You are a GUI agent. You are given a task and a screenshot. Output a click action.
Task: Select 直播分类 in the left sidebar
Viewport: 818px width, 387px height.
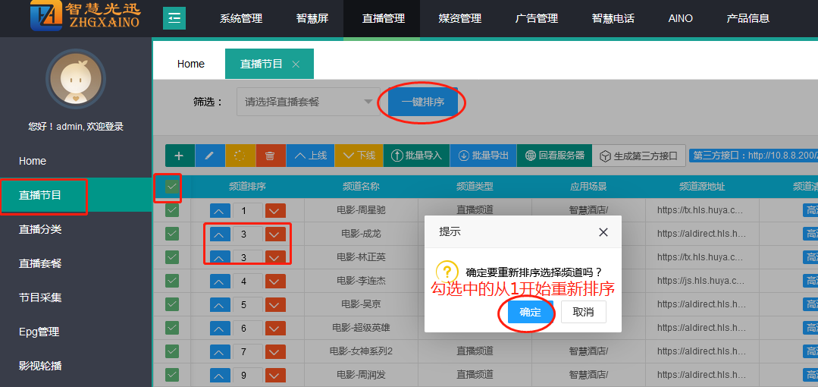pos(40,229)
